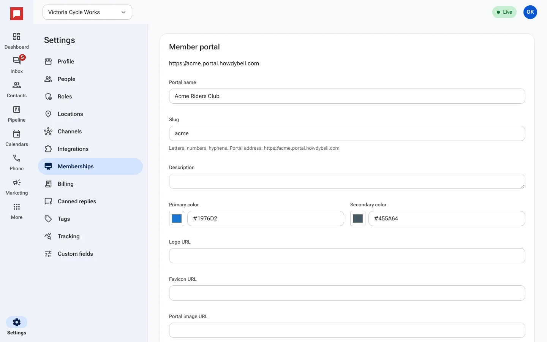Open the Billing settings section
Viewport: 547px width, 342px height.
click(x=90, y=184)
